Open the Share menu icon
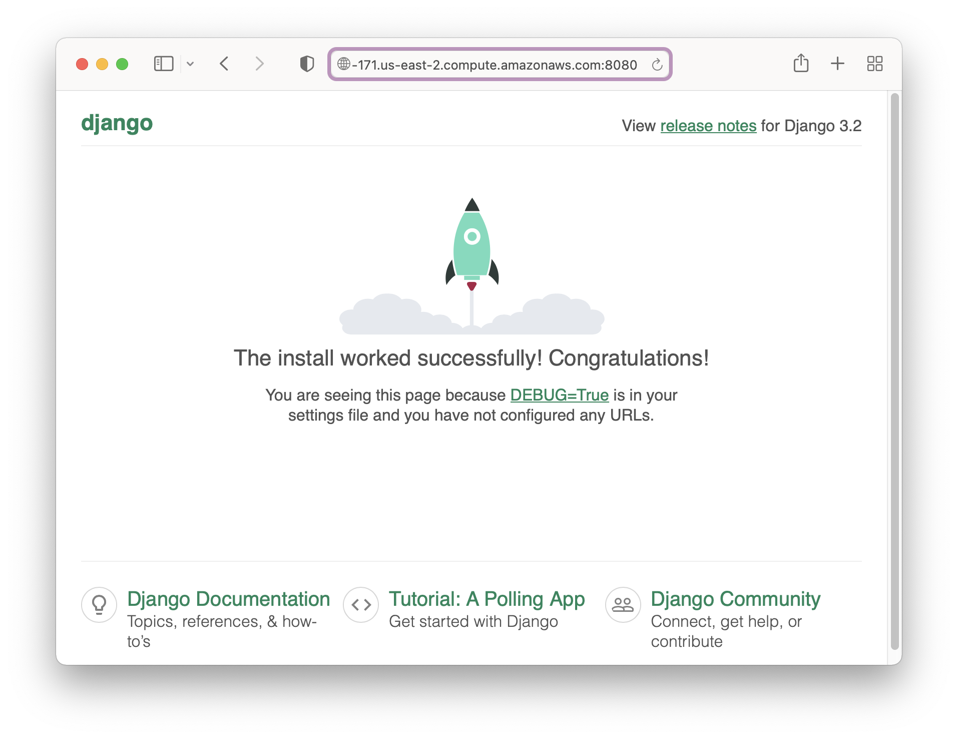Screen dimensions: 958x739 [x=801, y=63]
